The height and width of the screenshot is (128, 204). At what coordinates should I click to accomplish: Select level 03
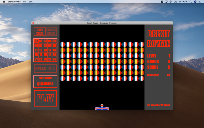click(45, 41)
